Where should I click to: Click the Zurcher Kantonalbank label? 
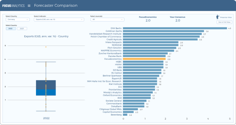(x=110, y=53)
